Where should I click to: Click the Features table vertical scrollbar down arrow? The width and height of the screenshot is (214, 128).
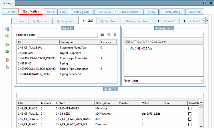click(201, 126)
